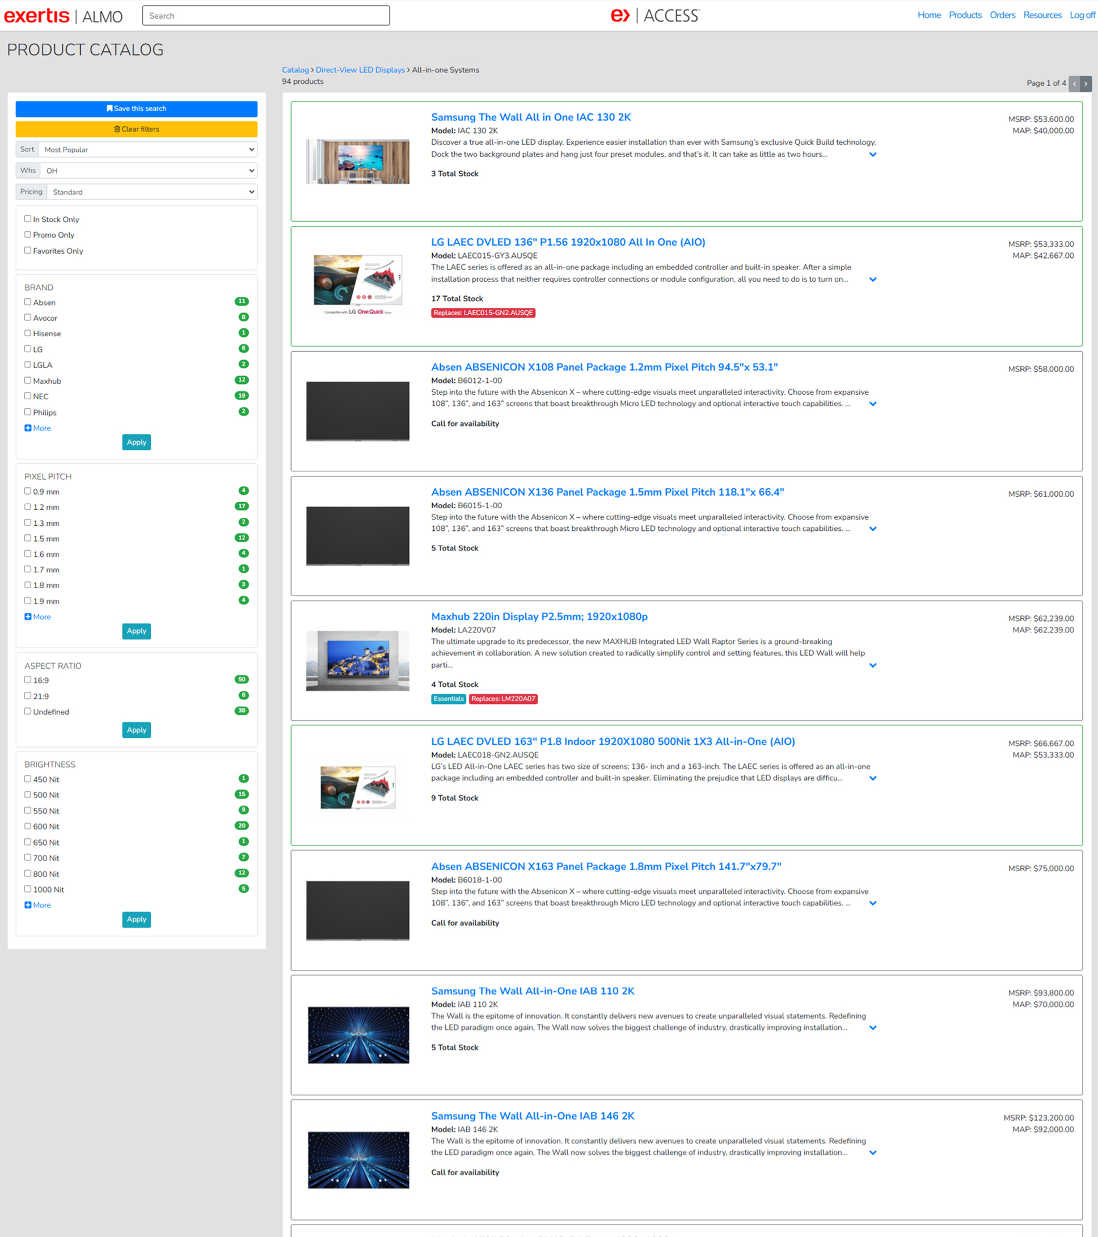Check the Absen brand filter
The height and width of the screenshot is (1237, 1098).
[28, 302]
